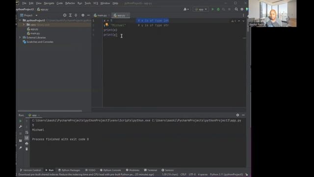This screenshot has width=314, height=177.
Task: Go to previous highlighted problem arrow
Action: [x=239, y=21]
